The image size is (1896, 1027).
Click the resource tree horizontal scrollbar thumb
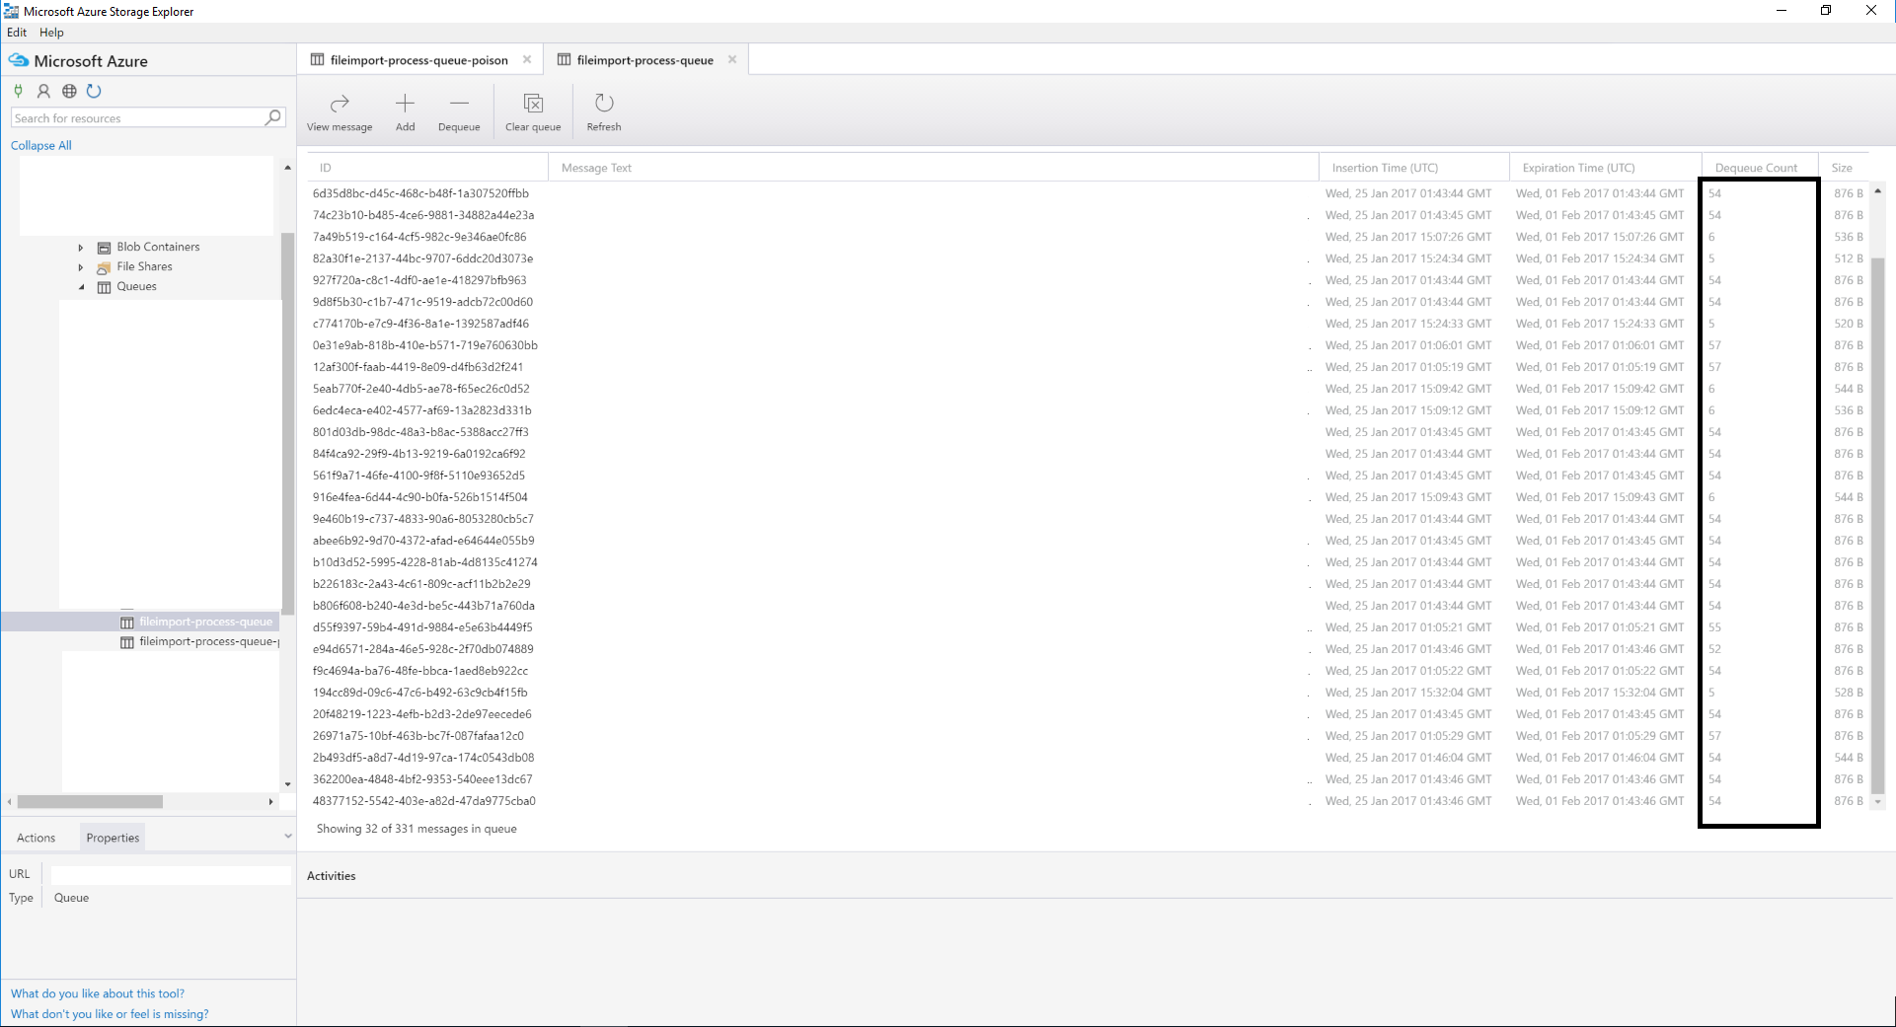tap(90, 802)
